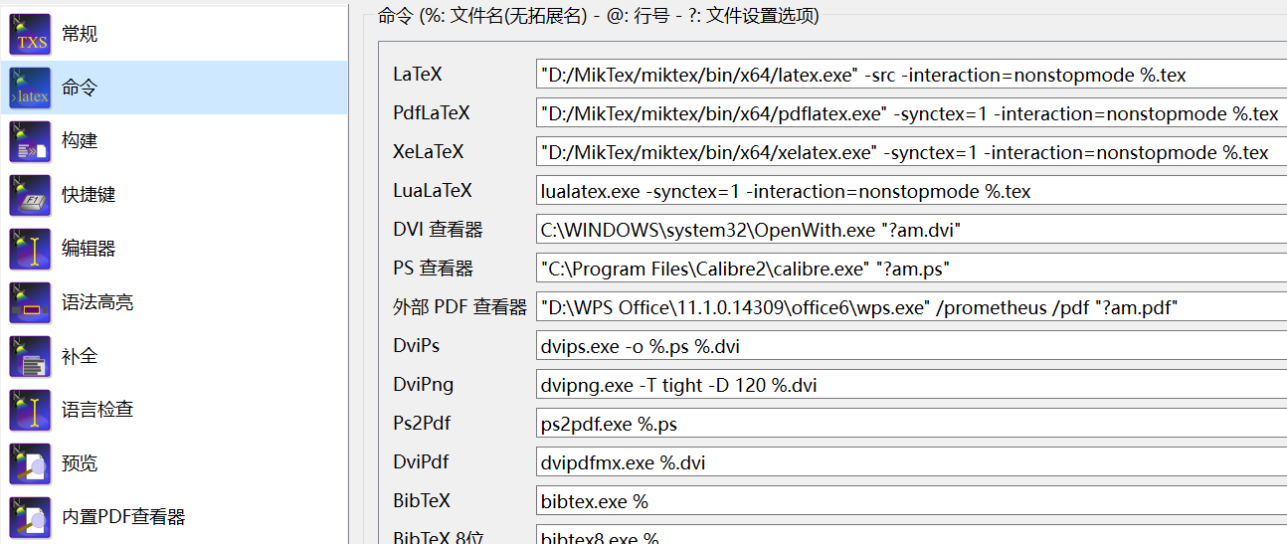Image resolution: width=1287 pixels, height=544 pixels.
Task: Open the 内置PDF查看器 icon
Action: pos(30,517)
